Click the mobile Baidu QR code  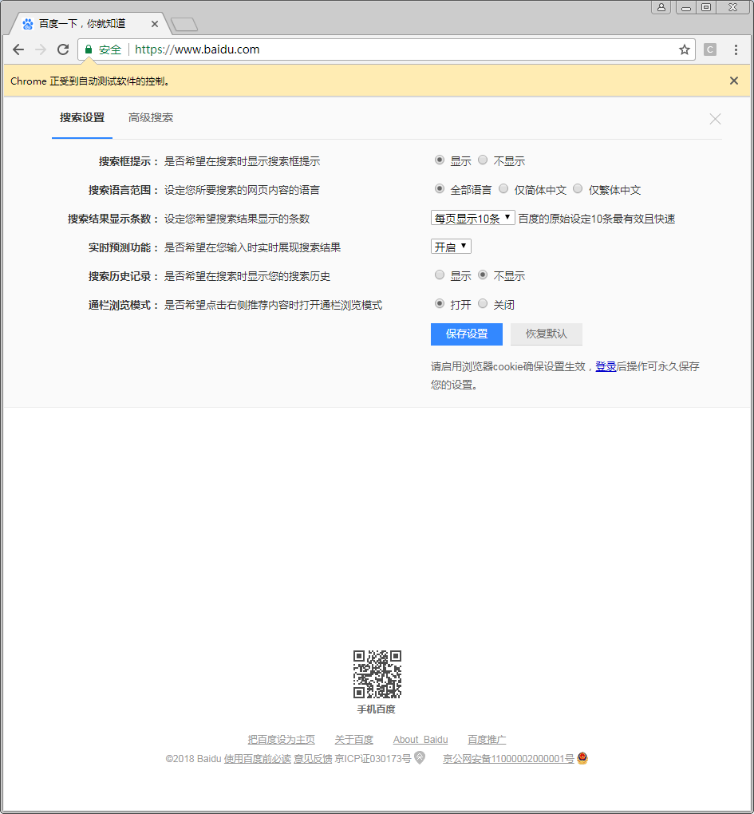click(x=377, y=674)
